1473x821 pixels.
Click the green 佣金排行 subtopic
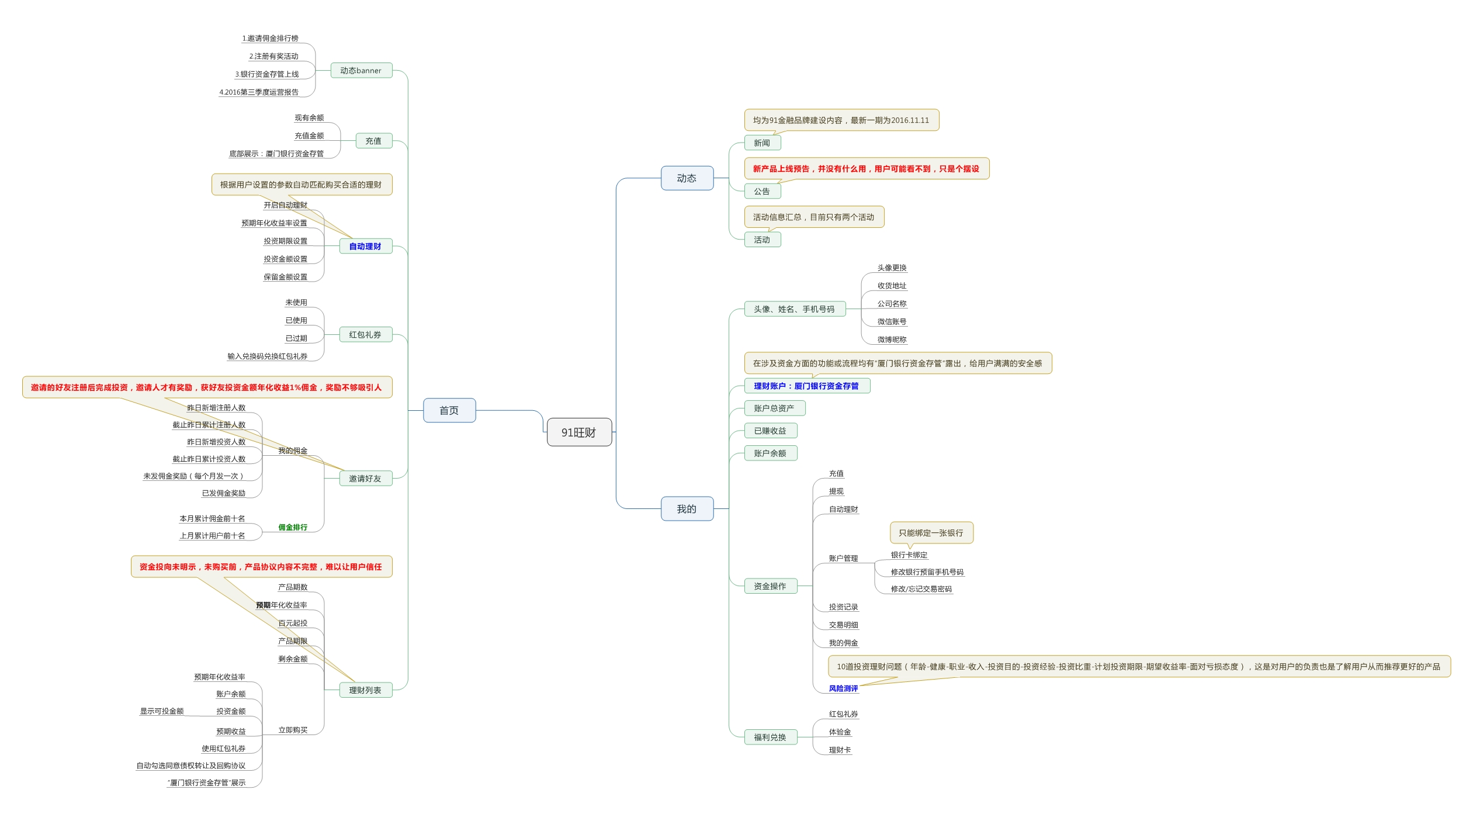point(293,527)
